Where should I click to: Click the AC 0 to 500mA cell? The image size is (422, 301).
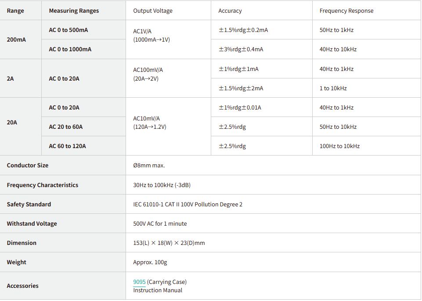click(x=68, y=30)
